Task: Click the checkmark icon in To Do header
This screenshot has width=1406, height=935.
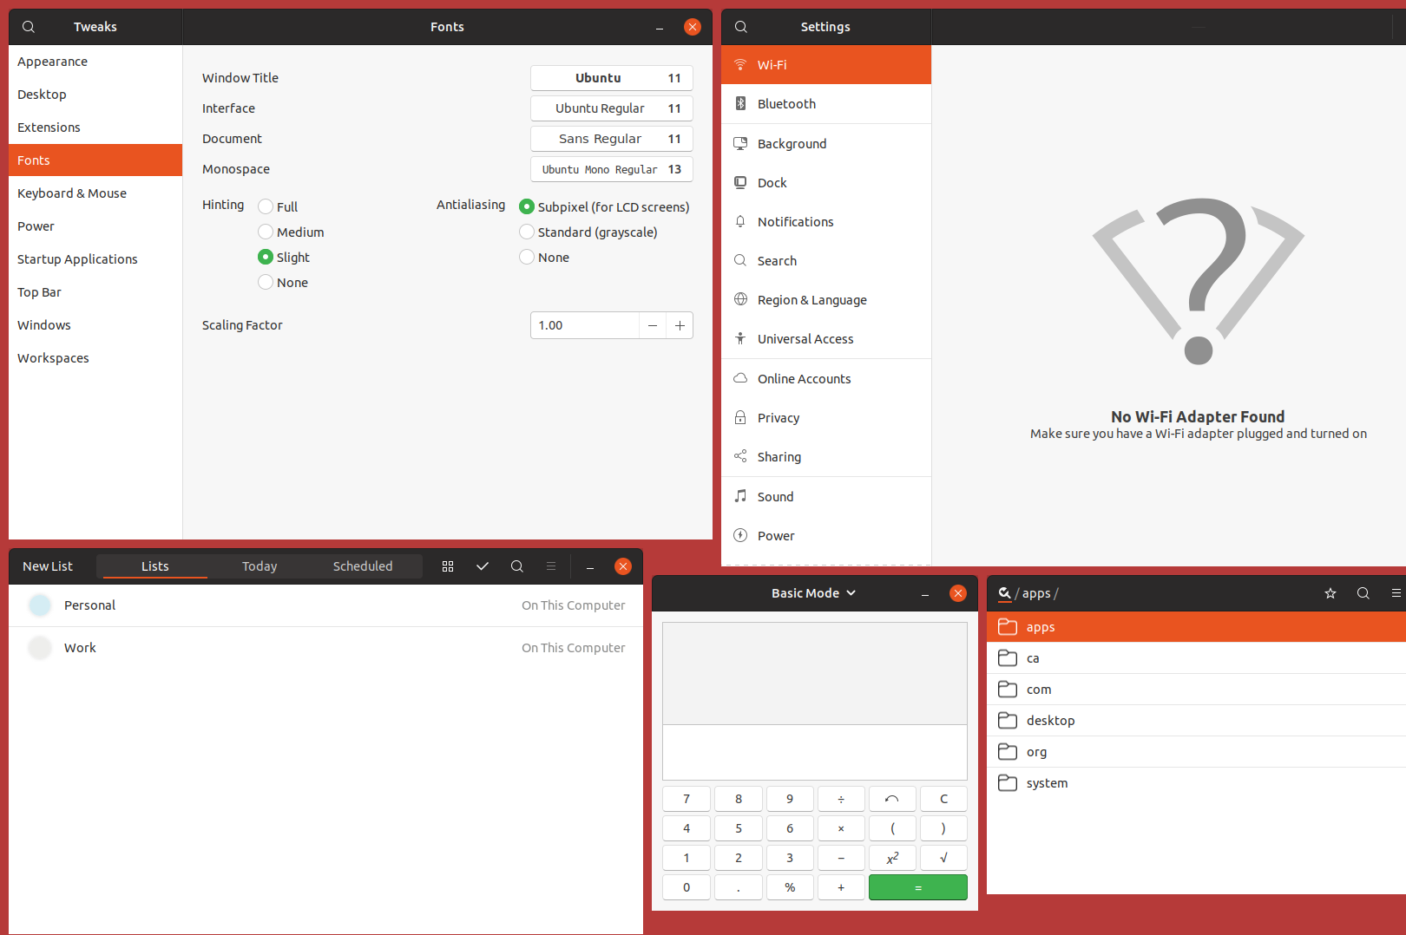Action: click(x=483, y=566)
